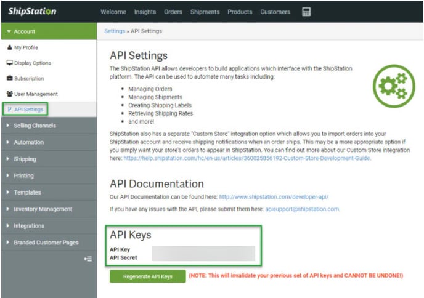Select My Profile in the sidebar
Image resolution: width=424 pixels, height=298 pixels.
[x=26, y=47]
